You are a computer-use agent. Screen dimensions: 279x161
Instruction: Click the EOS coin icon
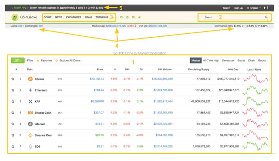(30, 146)
